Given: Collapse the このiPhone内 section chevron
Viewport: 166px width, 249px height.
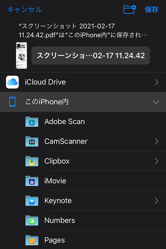Looking at the screenshot, I should (x=156, y=102).
